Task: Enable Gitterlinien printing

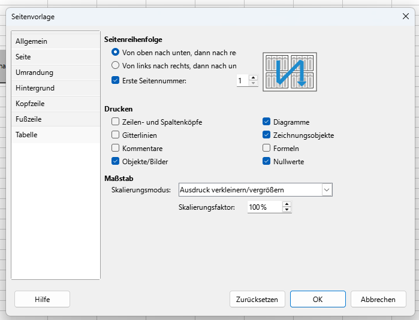Action: tap(116, 135)
